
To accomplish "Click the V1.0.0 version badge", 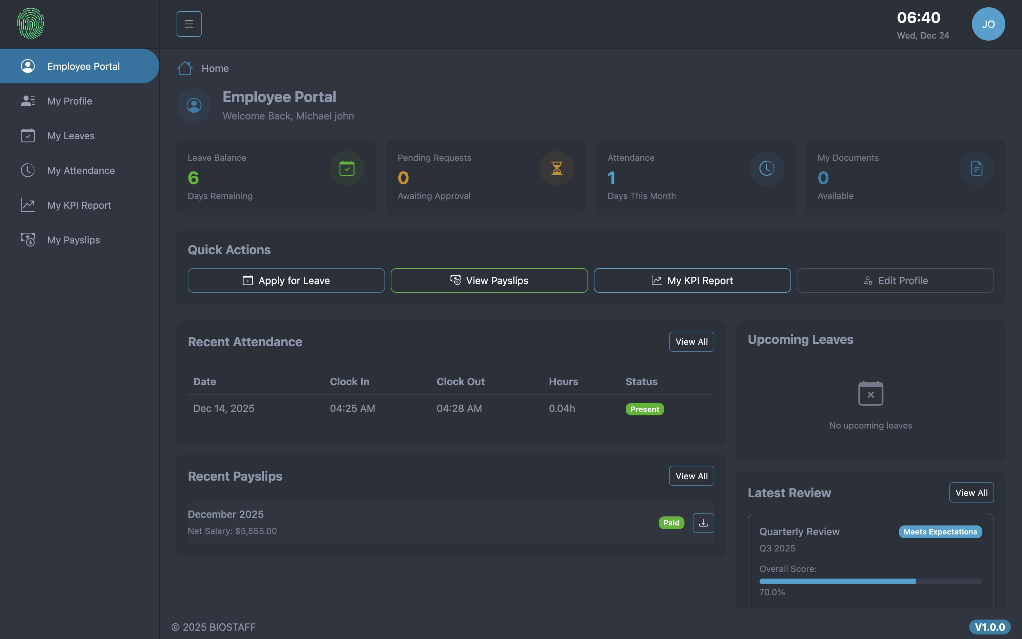I will click(989, 627).
